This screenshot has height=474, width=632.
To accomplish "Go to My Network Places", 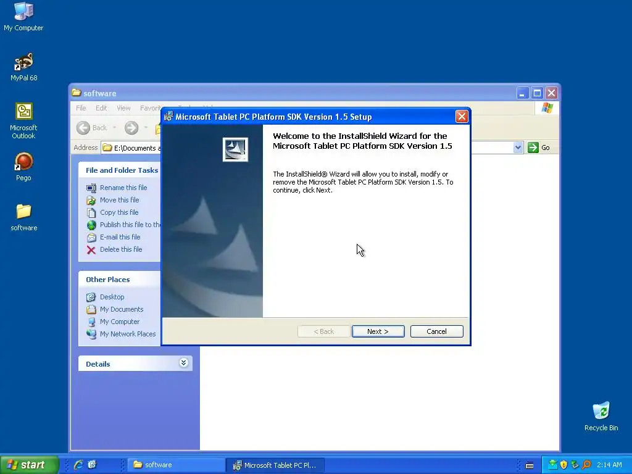I will [127, 334].
